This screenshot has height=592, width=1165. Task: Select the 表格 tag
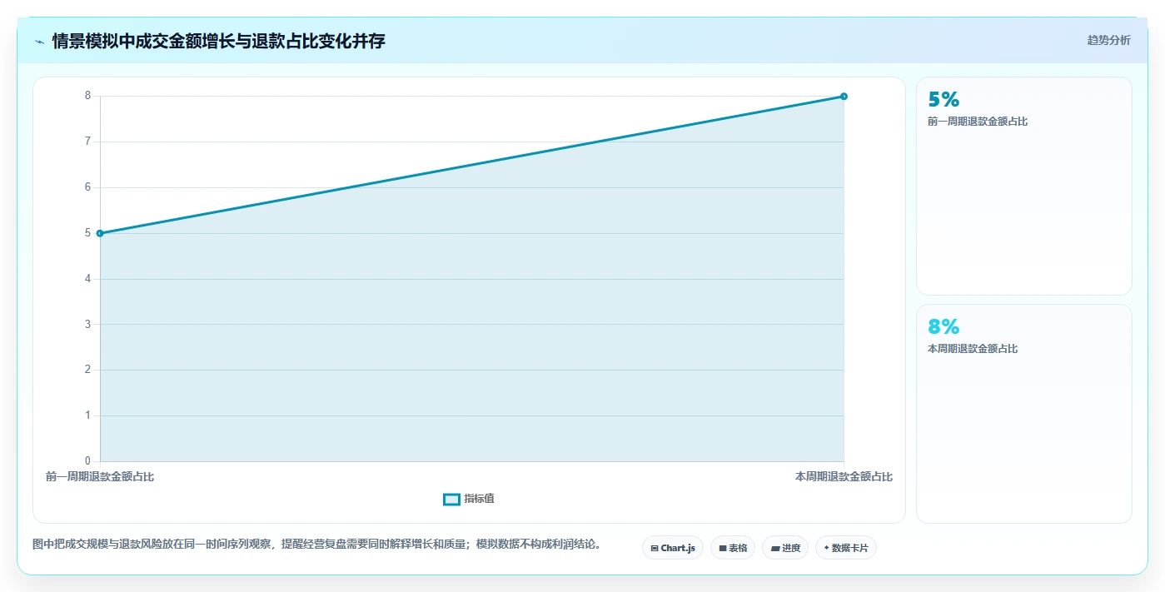733,548
